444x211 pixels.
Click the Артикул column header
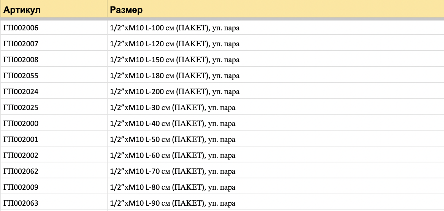(x=22, y=10)
